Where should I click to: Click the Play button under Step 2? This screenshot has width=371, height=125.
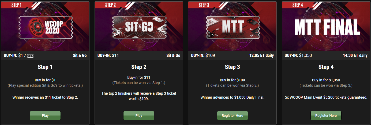tap(139, 116)
